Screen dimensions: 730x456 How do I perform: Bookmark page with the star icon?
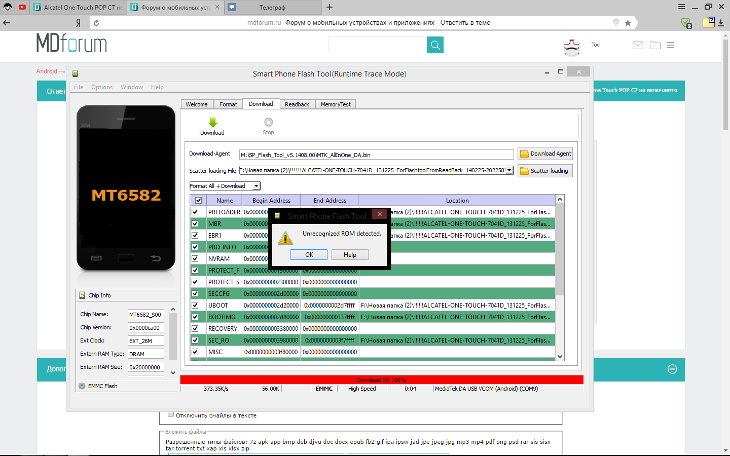(x=628, y=23)
